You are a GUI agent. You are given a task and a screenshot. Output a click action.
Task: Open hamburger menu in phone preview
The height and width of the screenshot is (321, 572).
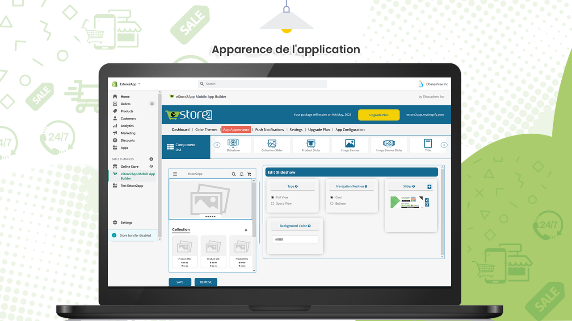click(175, 174)
